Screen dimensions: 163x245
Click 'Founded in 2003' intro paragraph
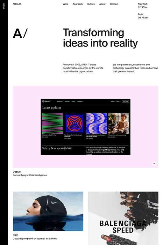[83, 68]
